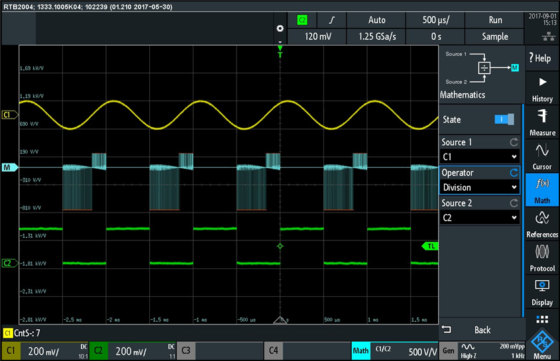
Task: Toggle the Mathematics State switch
Action: point(504,119)
